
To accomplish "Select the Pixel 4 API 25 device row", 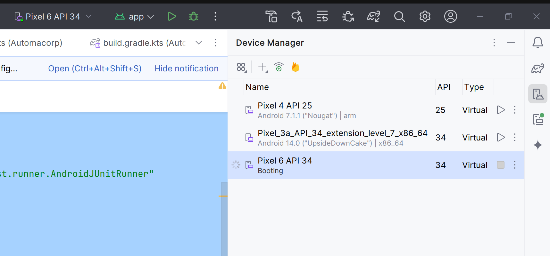I will pos(376,110).
